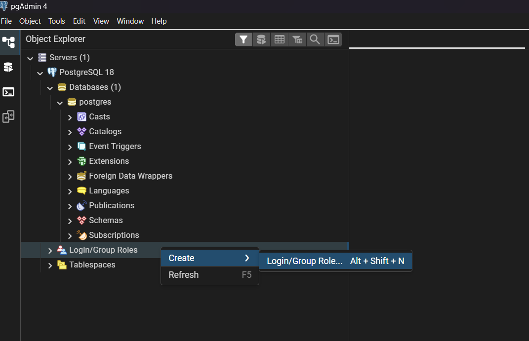Click the Tablespaces folder icon
529x341 pixels.
click(x=62, y=265)
